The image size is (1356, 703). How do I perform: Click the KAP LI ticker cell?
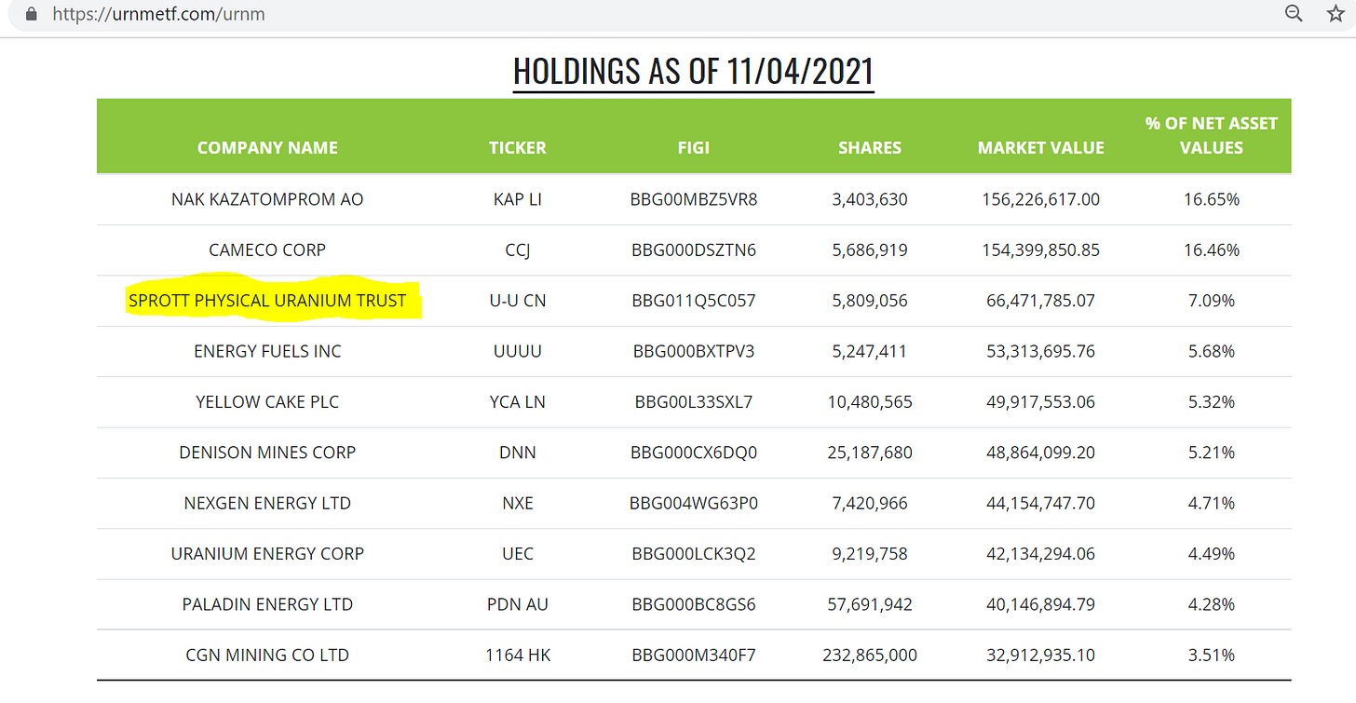pos(518,199)
